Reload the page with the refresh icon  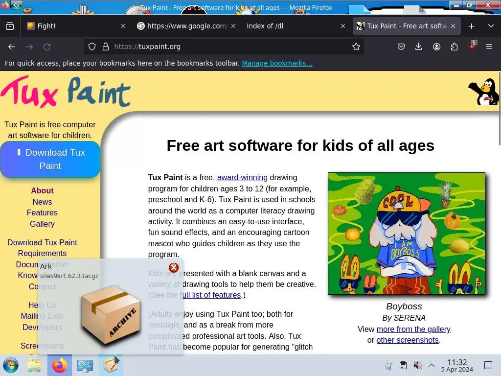[x=47, y=47]
